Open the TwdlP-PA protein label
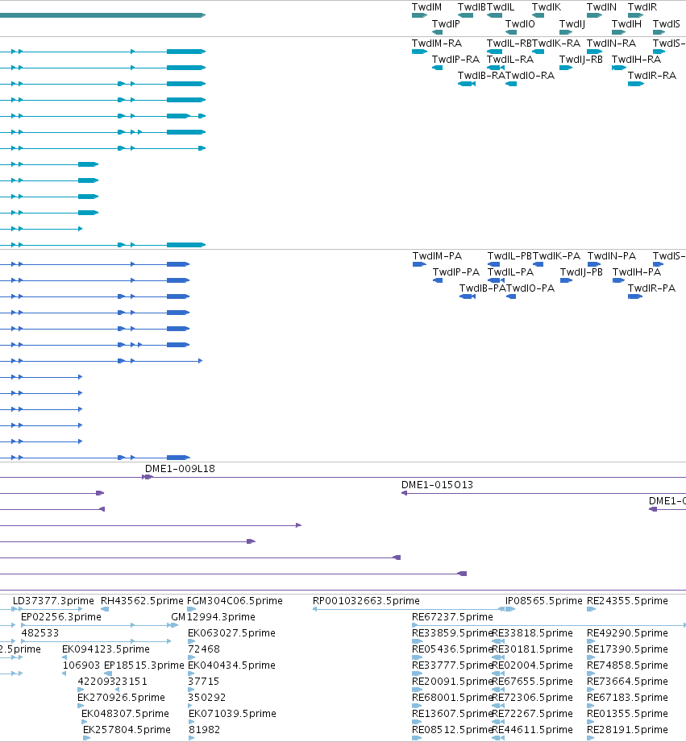The image size is (686, 742). pyautogui.click(x=456, y=272)
